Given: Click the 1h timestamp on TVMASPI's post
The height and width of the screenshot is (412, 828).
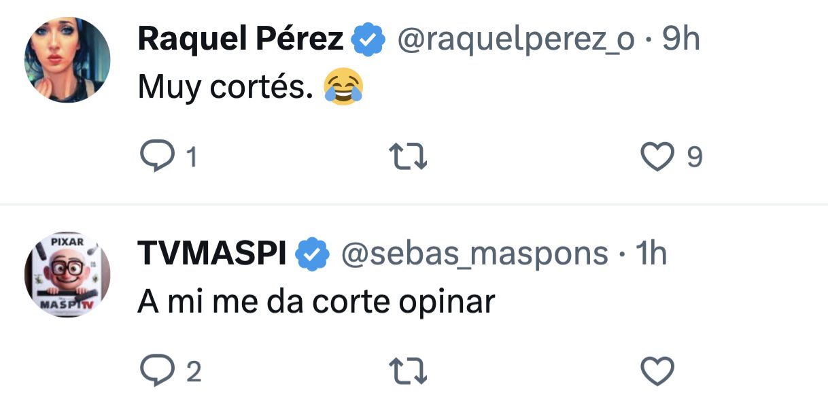Looking at the screenshot, I should tap(651, 254).
